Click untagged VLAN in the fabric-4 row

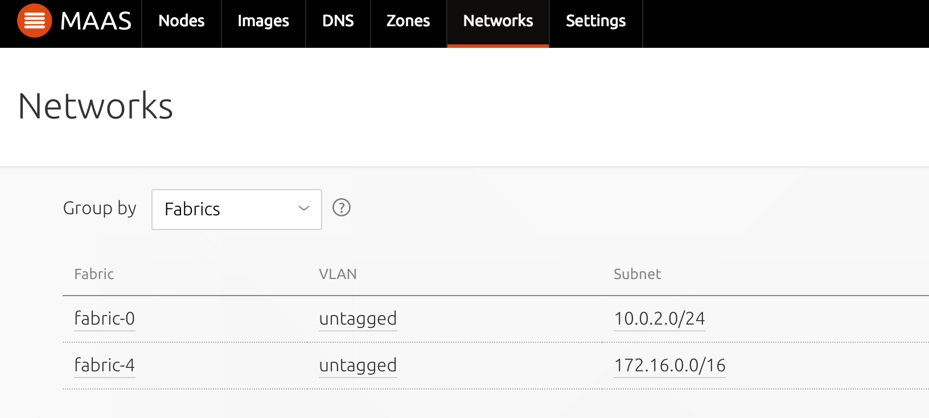(358, 365)
